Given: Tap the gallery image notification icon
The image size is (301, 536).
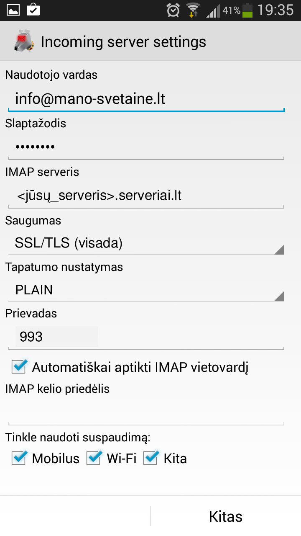Looking at the screenshot, I should click(13, 10).
